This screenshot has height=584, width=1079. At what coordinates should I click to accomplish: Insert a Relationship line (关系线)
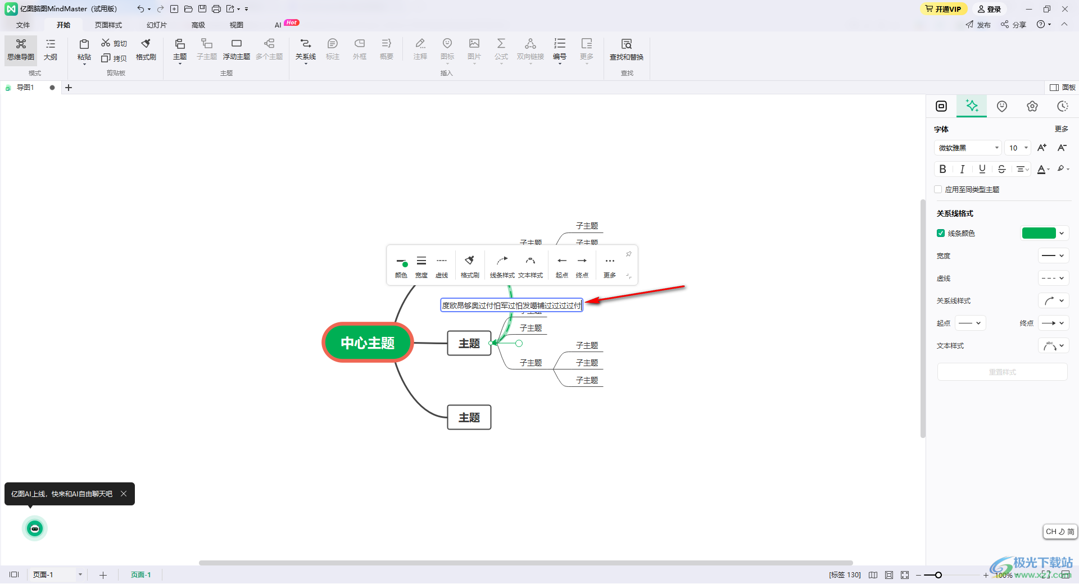coord(306,49)
